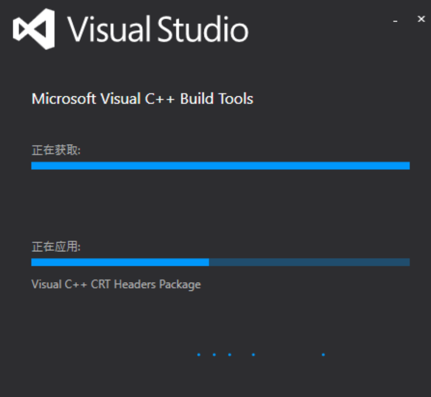Screen dimensions: 431x397
Task: Close the Visual Studio installer window
Action: pyautogui.click(x=421, y=19)
